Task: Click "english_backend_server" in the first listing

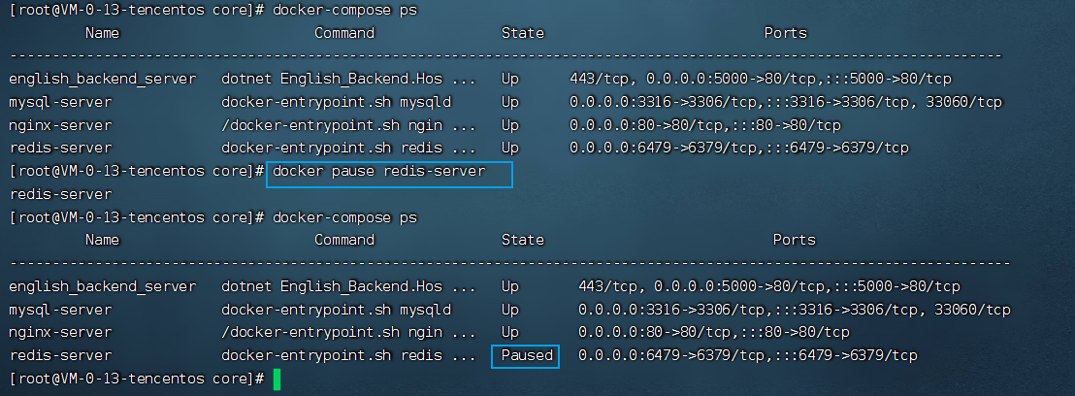Action: 102,78
